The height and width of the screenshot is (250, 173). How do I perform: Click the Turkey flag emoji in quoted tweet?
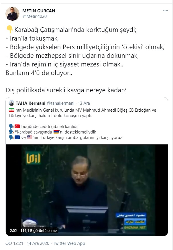click(17, 126)
